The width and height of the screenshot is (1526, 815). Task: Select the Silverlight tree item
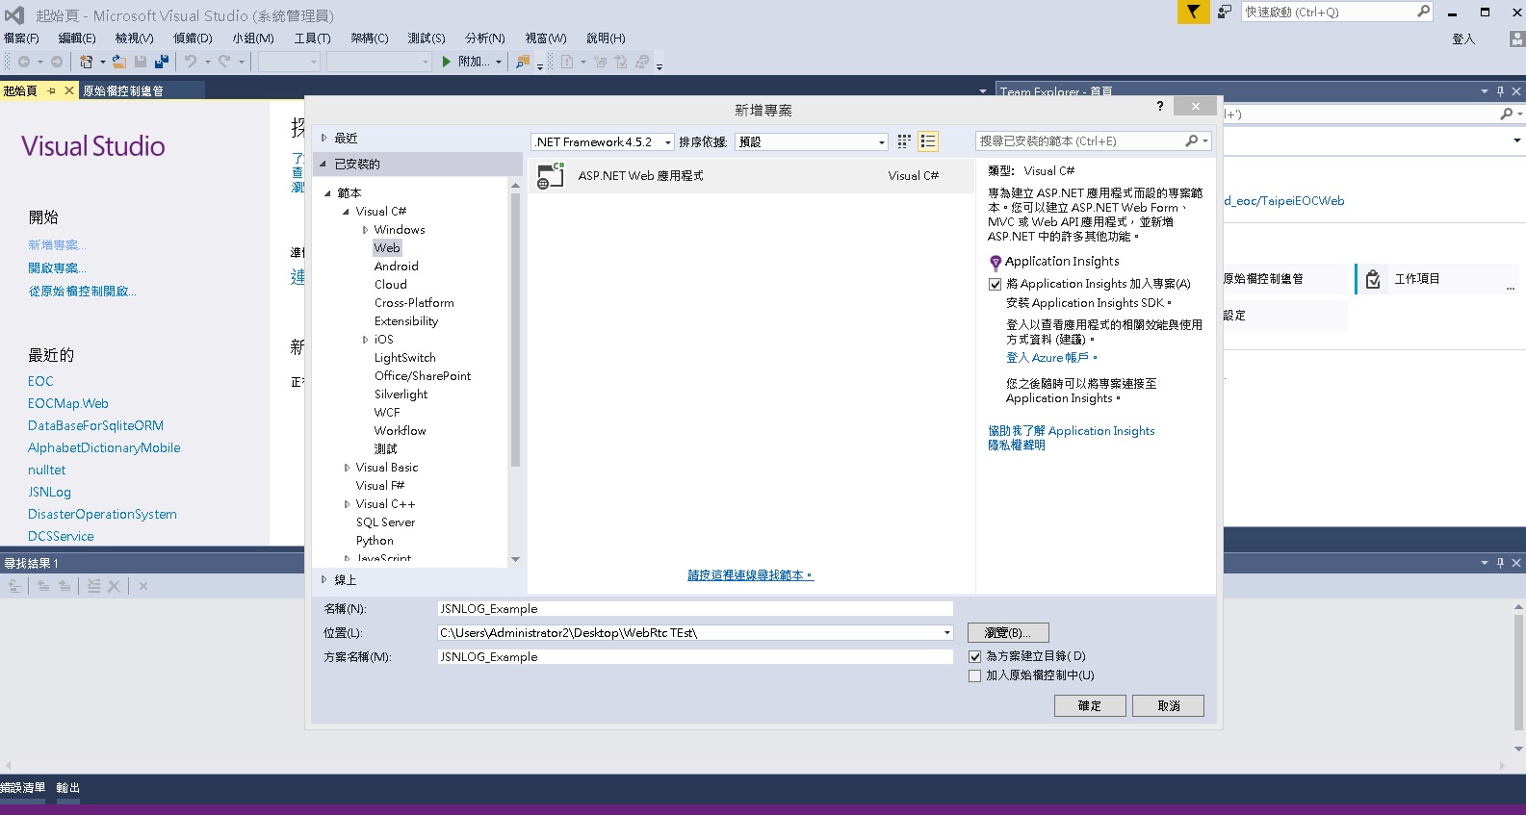(x=401, y=395)
